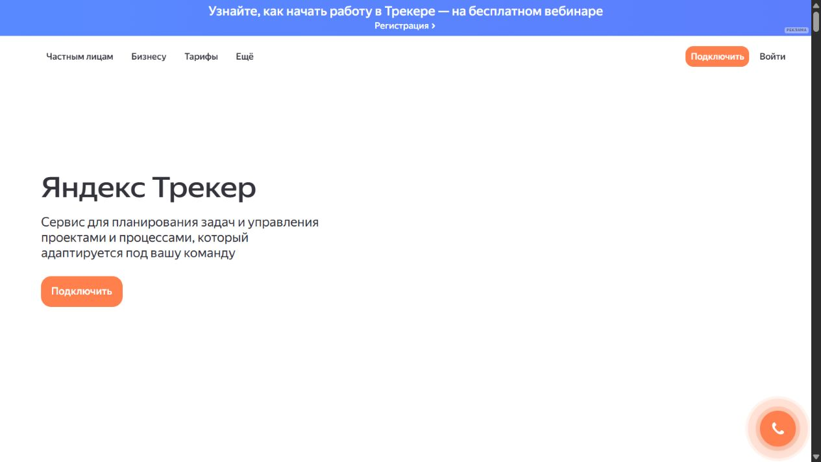Open the Регистрация webinar link
Image resolution: width=821 pixels, height=462 pixels.
point(405,26)
